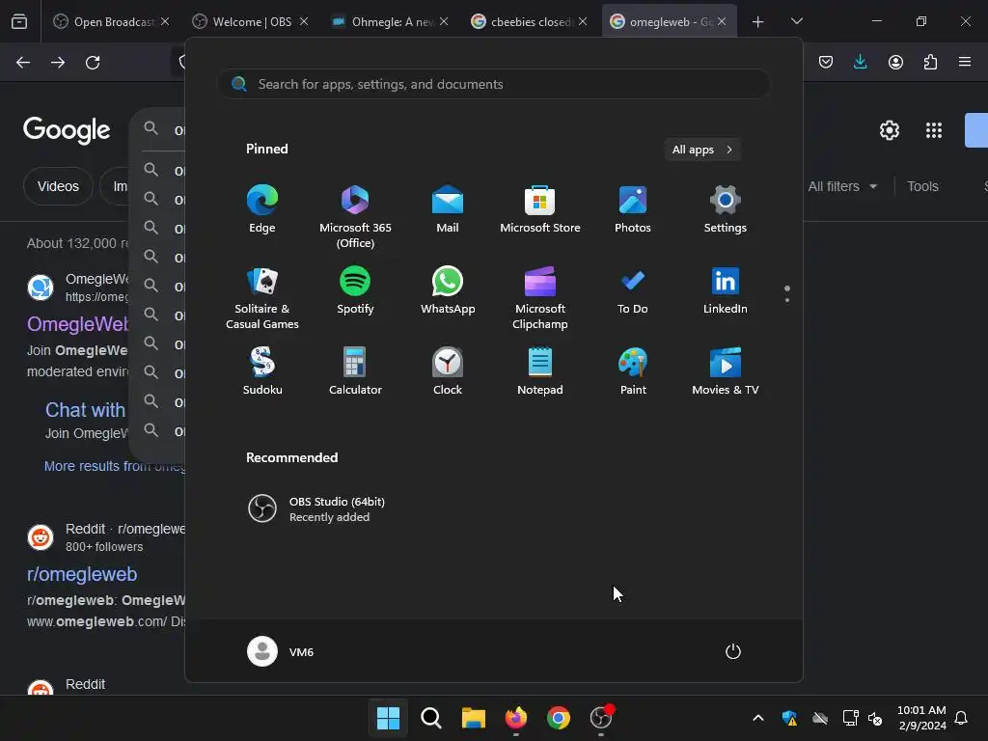This screenshot has height=741, width=988.
Task: Open the Pocket save icon
Action: (826, 62)
